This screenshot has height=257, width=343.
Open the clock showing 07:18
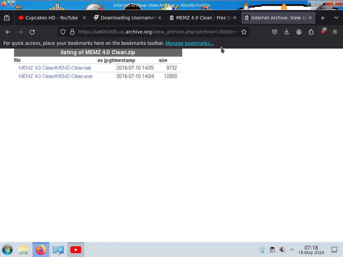coord(311,250)
